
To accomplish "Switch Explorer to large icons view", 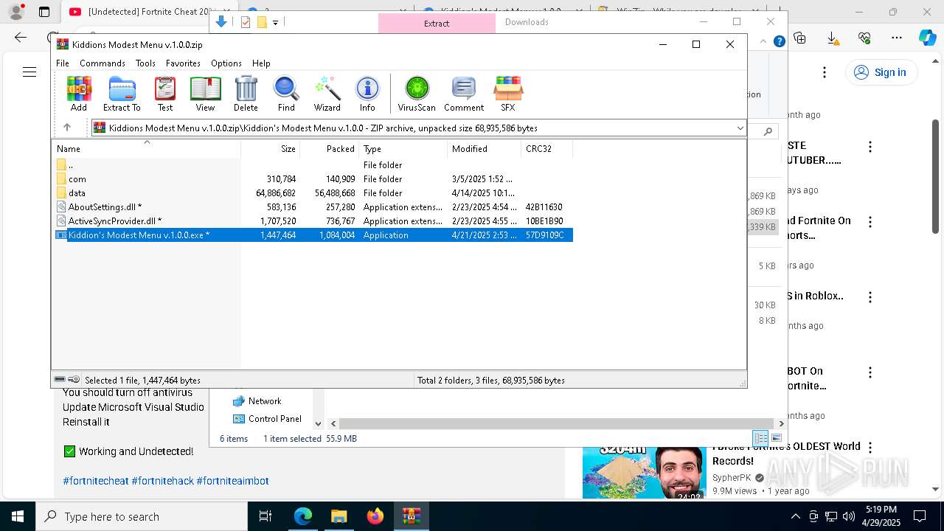I will [776, 438].
